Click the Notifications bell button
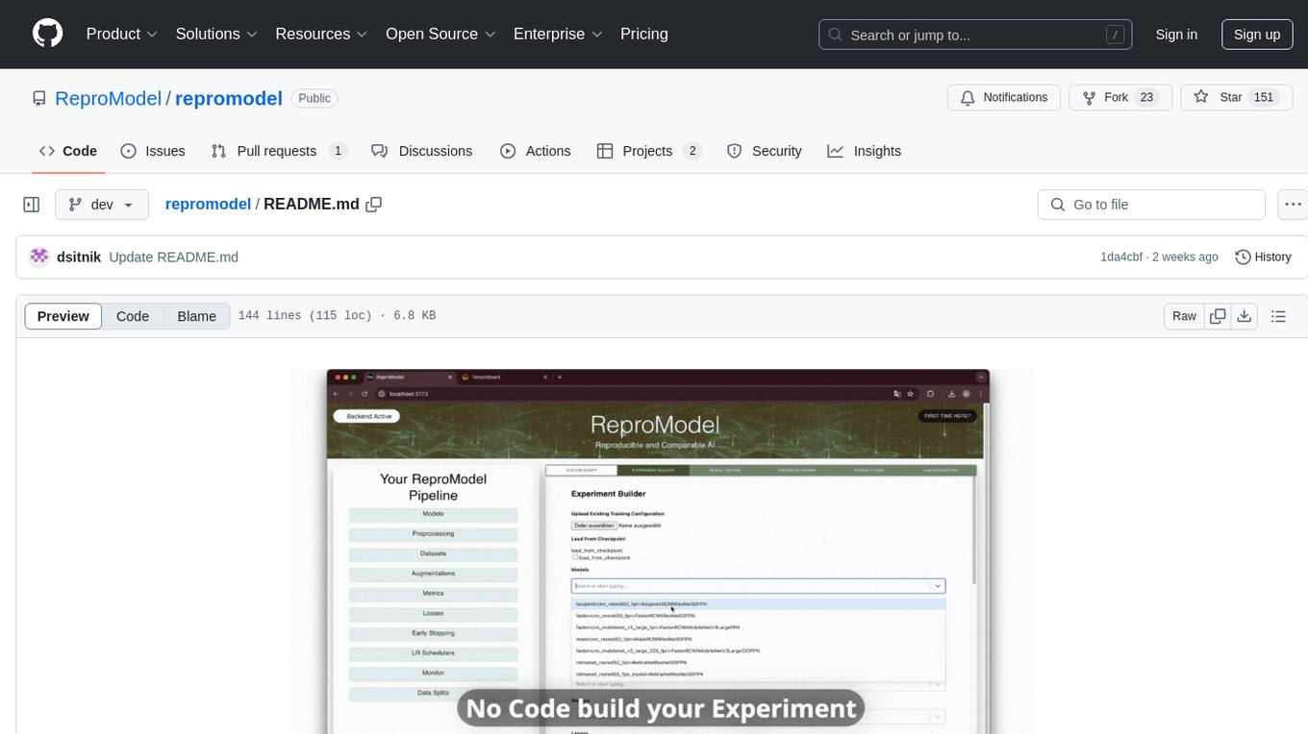Image resolution: width=1308 pixels, height=734 pixels. click(x=1004, y=98)
